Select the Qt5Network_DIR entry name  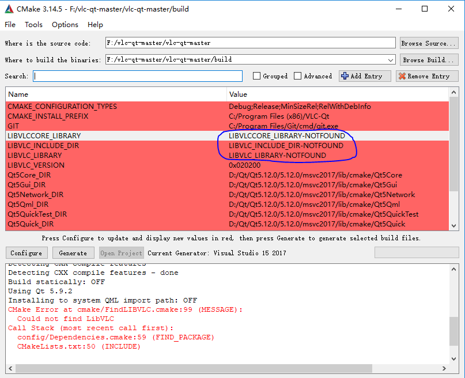click(x=36, y=195)
